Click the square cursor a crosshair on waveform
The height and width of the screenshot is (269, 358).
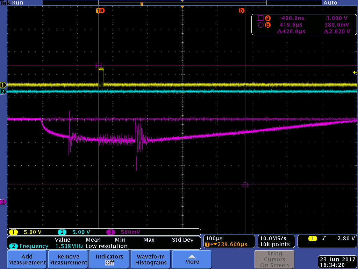pos(98,65)
